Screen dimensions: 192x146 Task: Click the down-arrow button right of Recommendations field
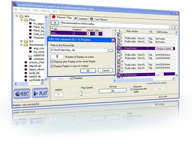[175, 27]
